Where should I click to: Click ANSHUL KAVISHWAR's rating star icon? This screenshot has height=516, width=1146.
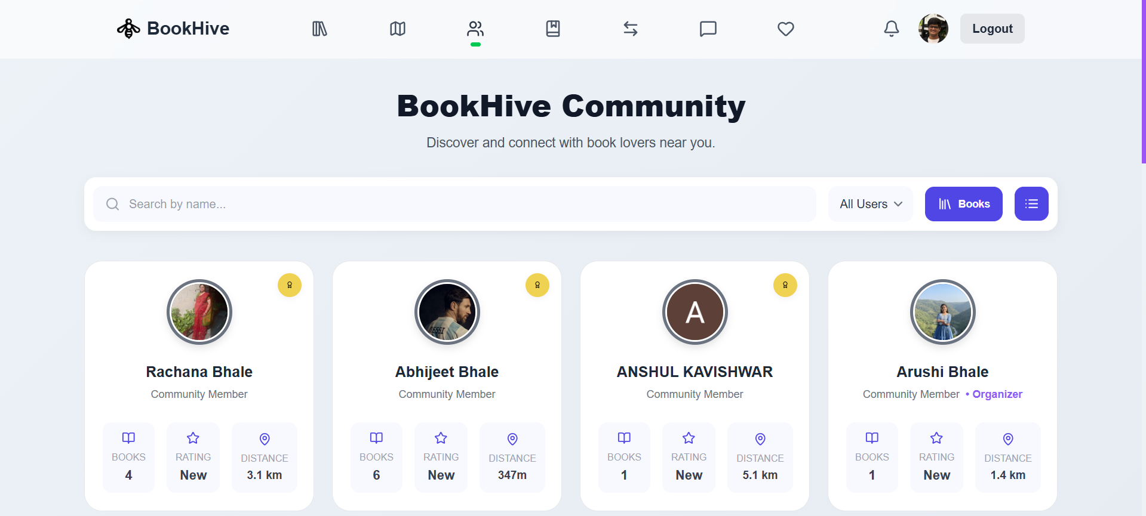(x=689, y=438)
